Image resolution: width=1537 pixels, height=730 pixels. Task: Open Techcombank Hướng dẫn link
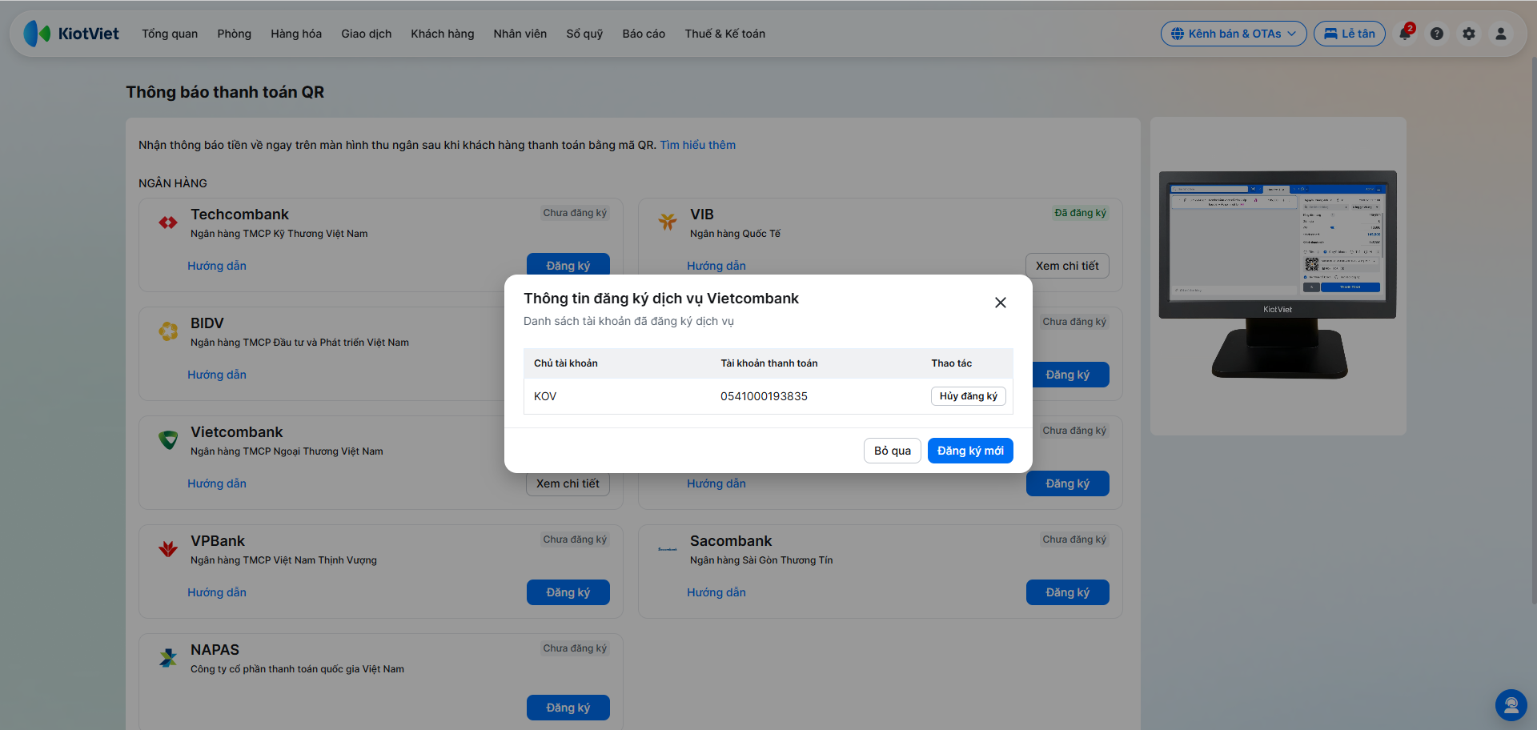[x=217, y=266]
